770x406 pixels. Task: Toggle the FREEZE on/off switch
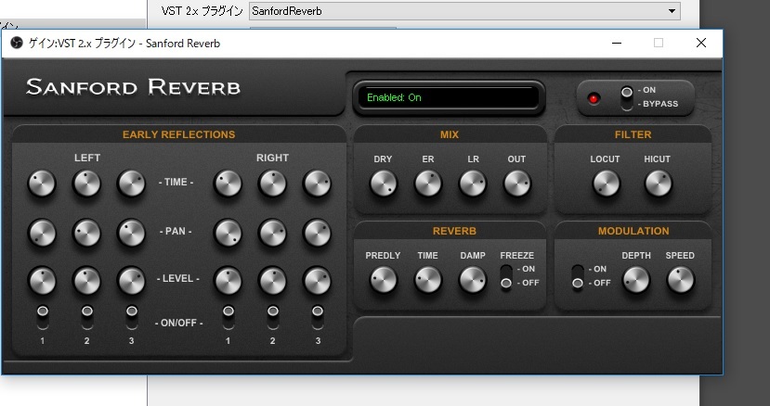click(x=506, y=277)
